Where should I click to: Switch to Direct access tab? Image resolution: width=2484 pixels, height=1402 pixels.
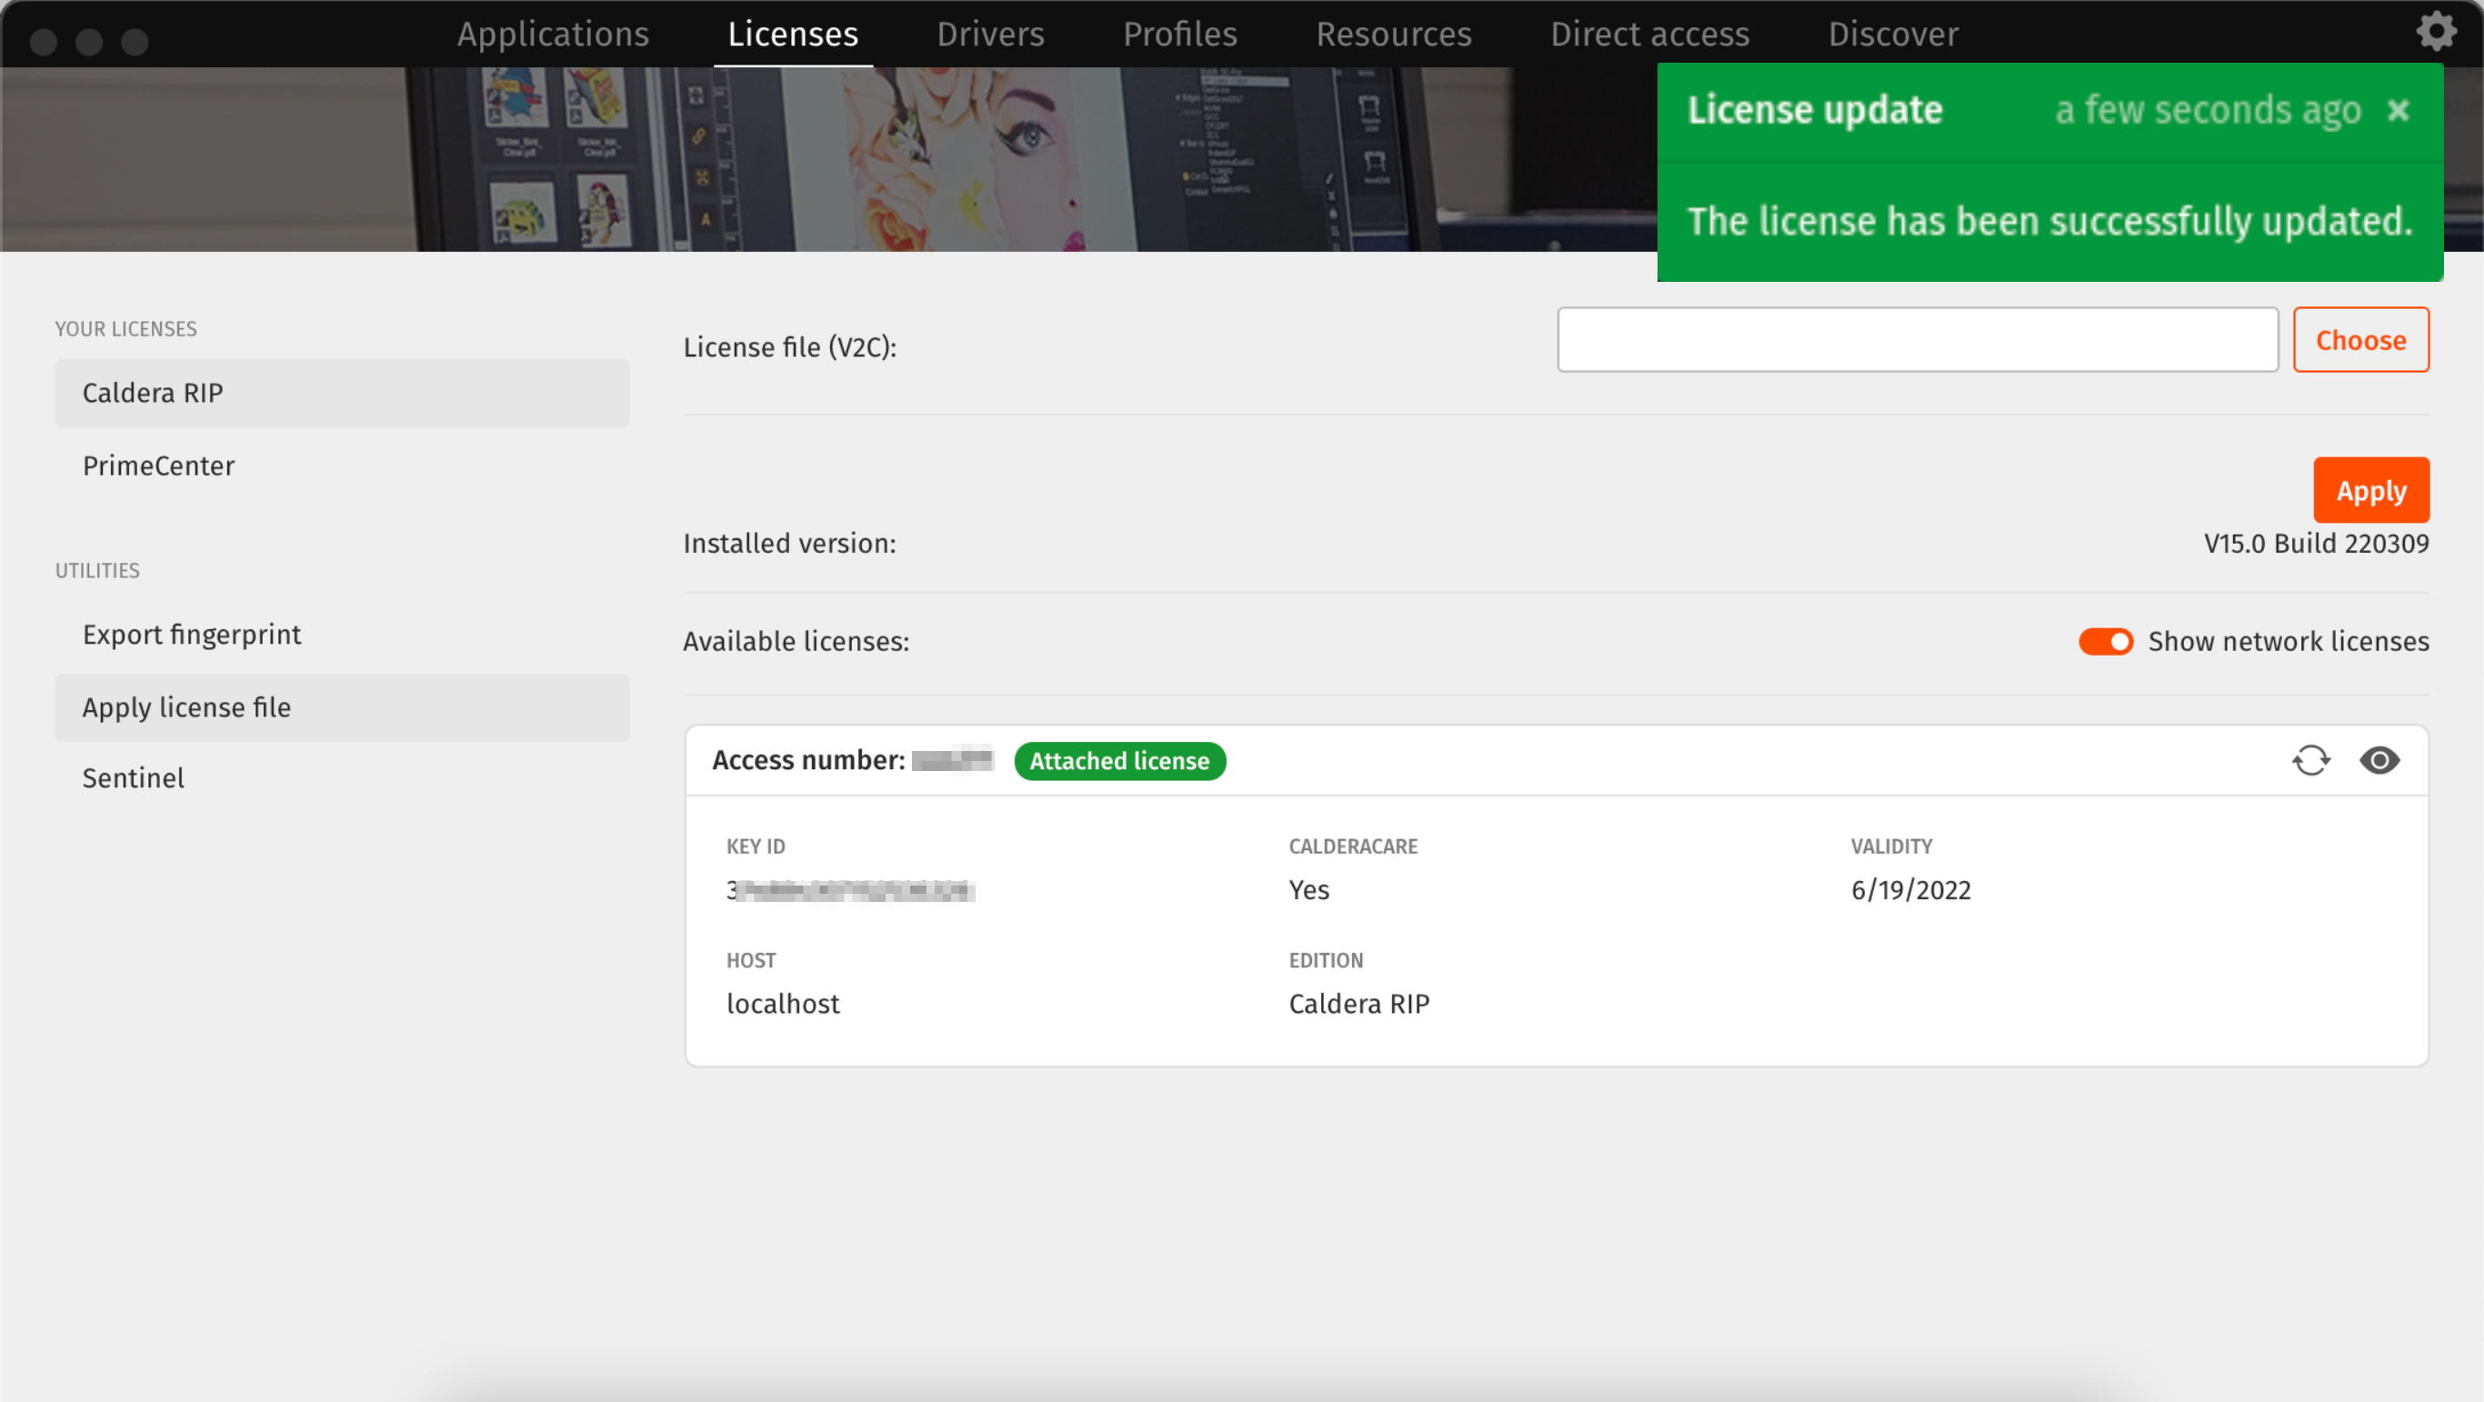point(1650,34)
